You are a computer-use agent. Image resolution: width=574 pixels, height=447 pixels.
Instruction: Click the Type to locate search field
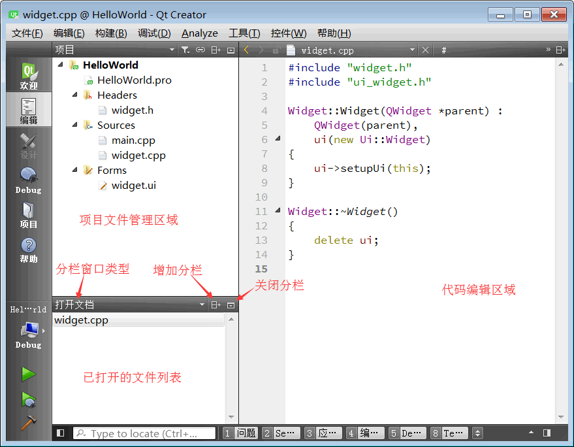coord(144,433)
